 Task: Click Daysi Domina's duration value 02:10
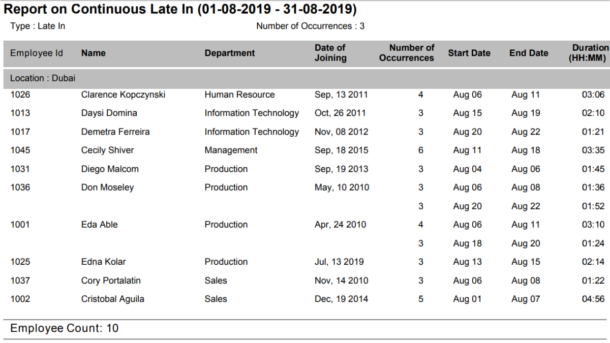tap(594, 113)
